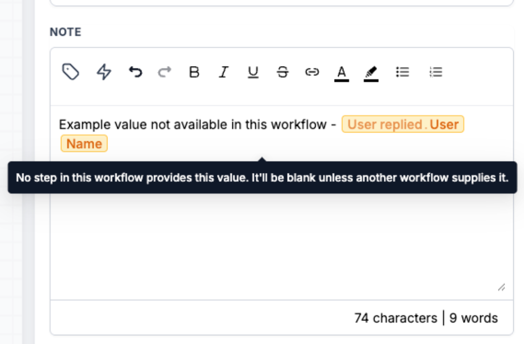Insert a numbered list
The height and width of the screenshot is (344, 524).
tap(436, 72)
